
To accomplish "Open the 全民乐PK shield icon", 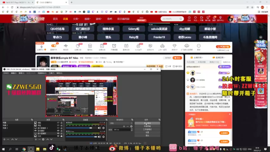I will click(150, 46).
